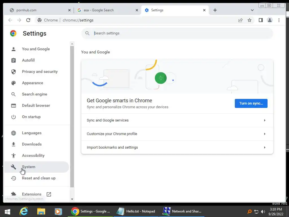Launch the media player taskbar icon

58,211
